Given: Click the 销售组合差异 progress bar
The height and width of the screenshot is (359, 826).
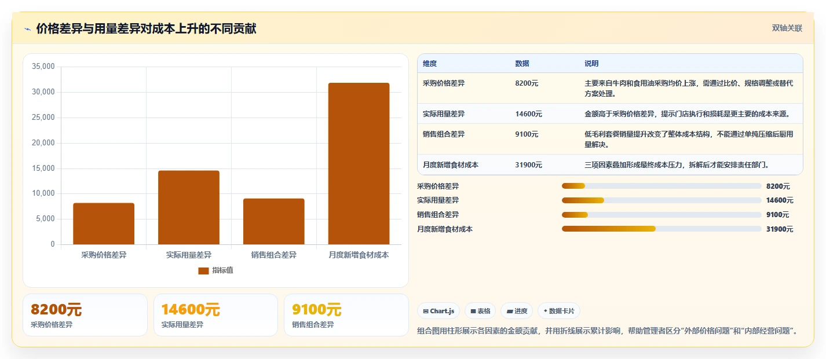Looking at the screenshot, I should click(661, 215).
